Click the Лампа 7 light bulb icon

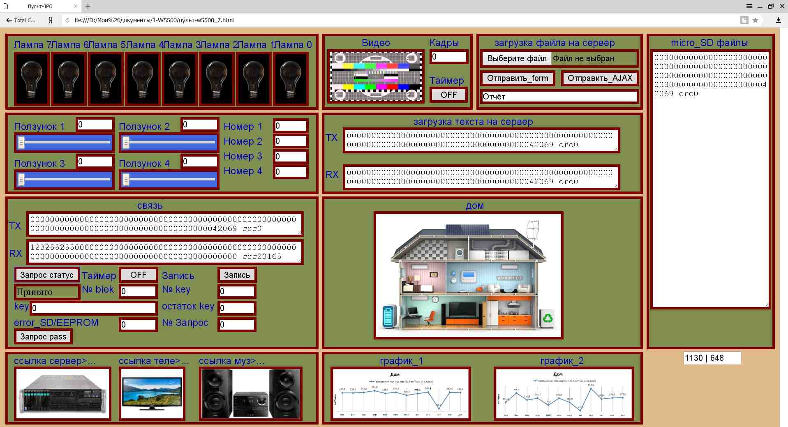32,79
